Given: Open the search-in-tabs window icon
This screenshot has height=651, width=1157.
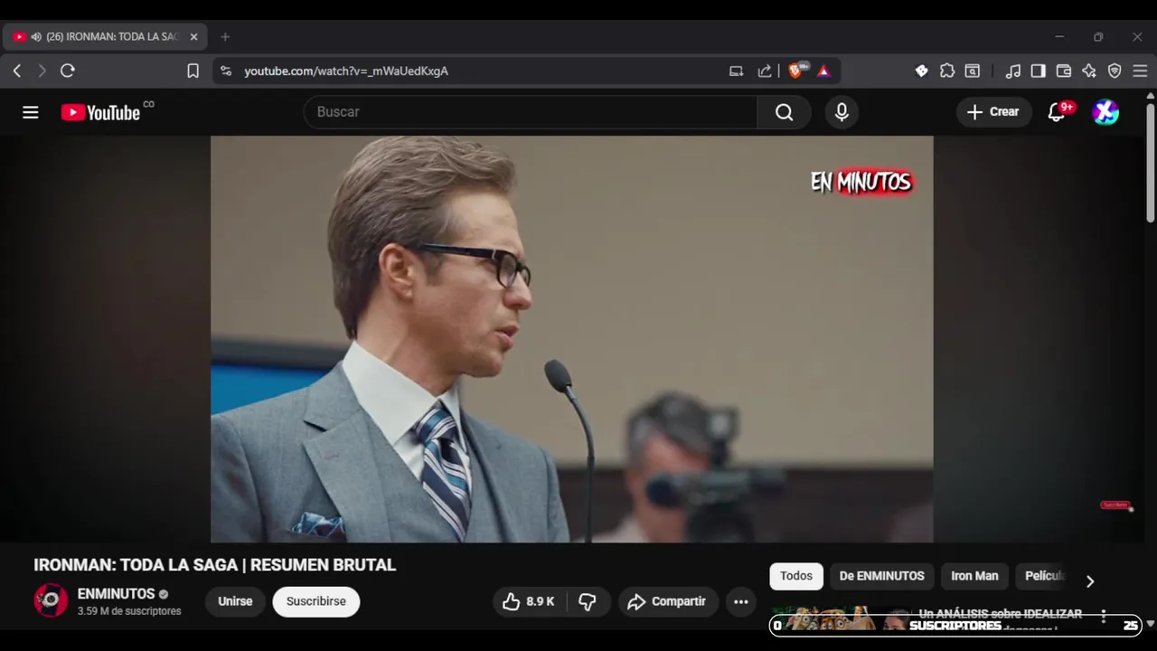Looking at the screenshot, I should [x=973, y=71].
